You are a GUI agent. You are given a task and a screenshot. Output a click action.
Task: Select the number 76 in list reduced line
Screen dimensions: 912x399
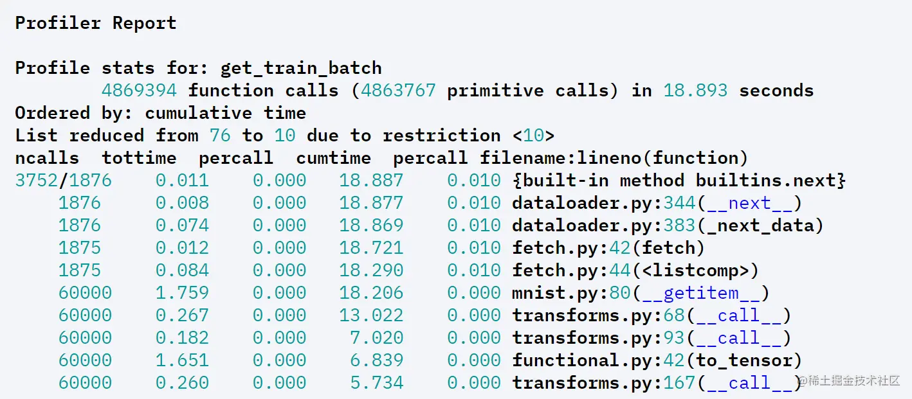220,136
